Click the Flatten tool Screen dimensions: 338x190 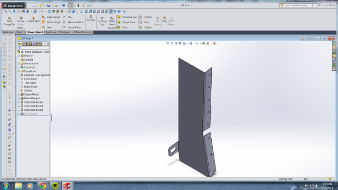coord(146,27)
